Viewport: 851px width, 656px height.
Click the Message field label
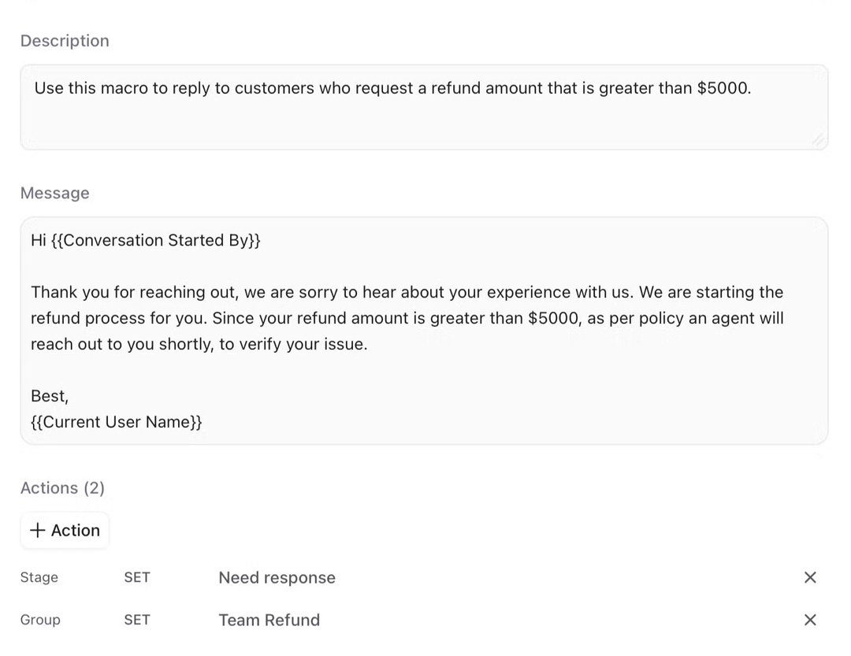click(x=55, y=193)
